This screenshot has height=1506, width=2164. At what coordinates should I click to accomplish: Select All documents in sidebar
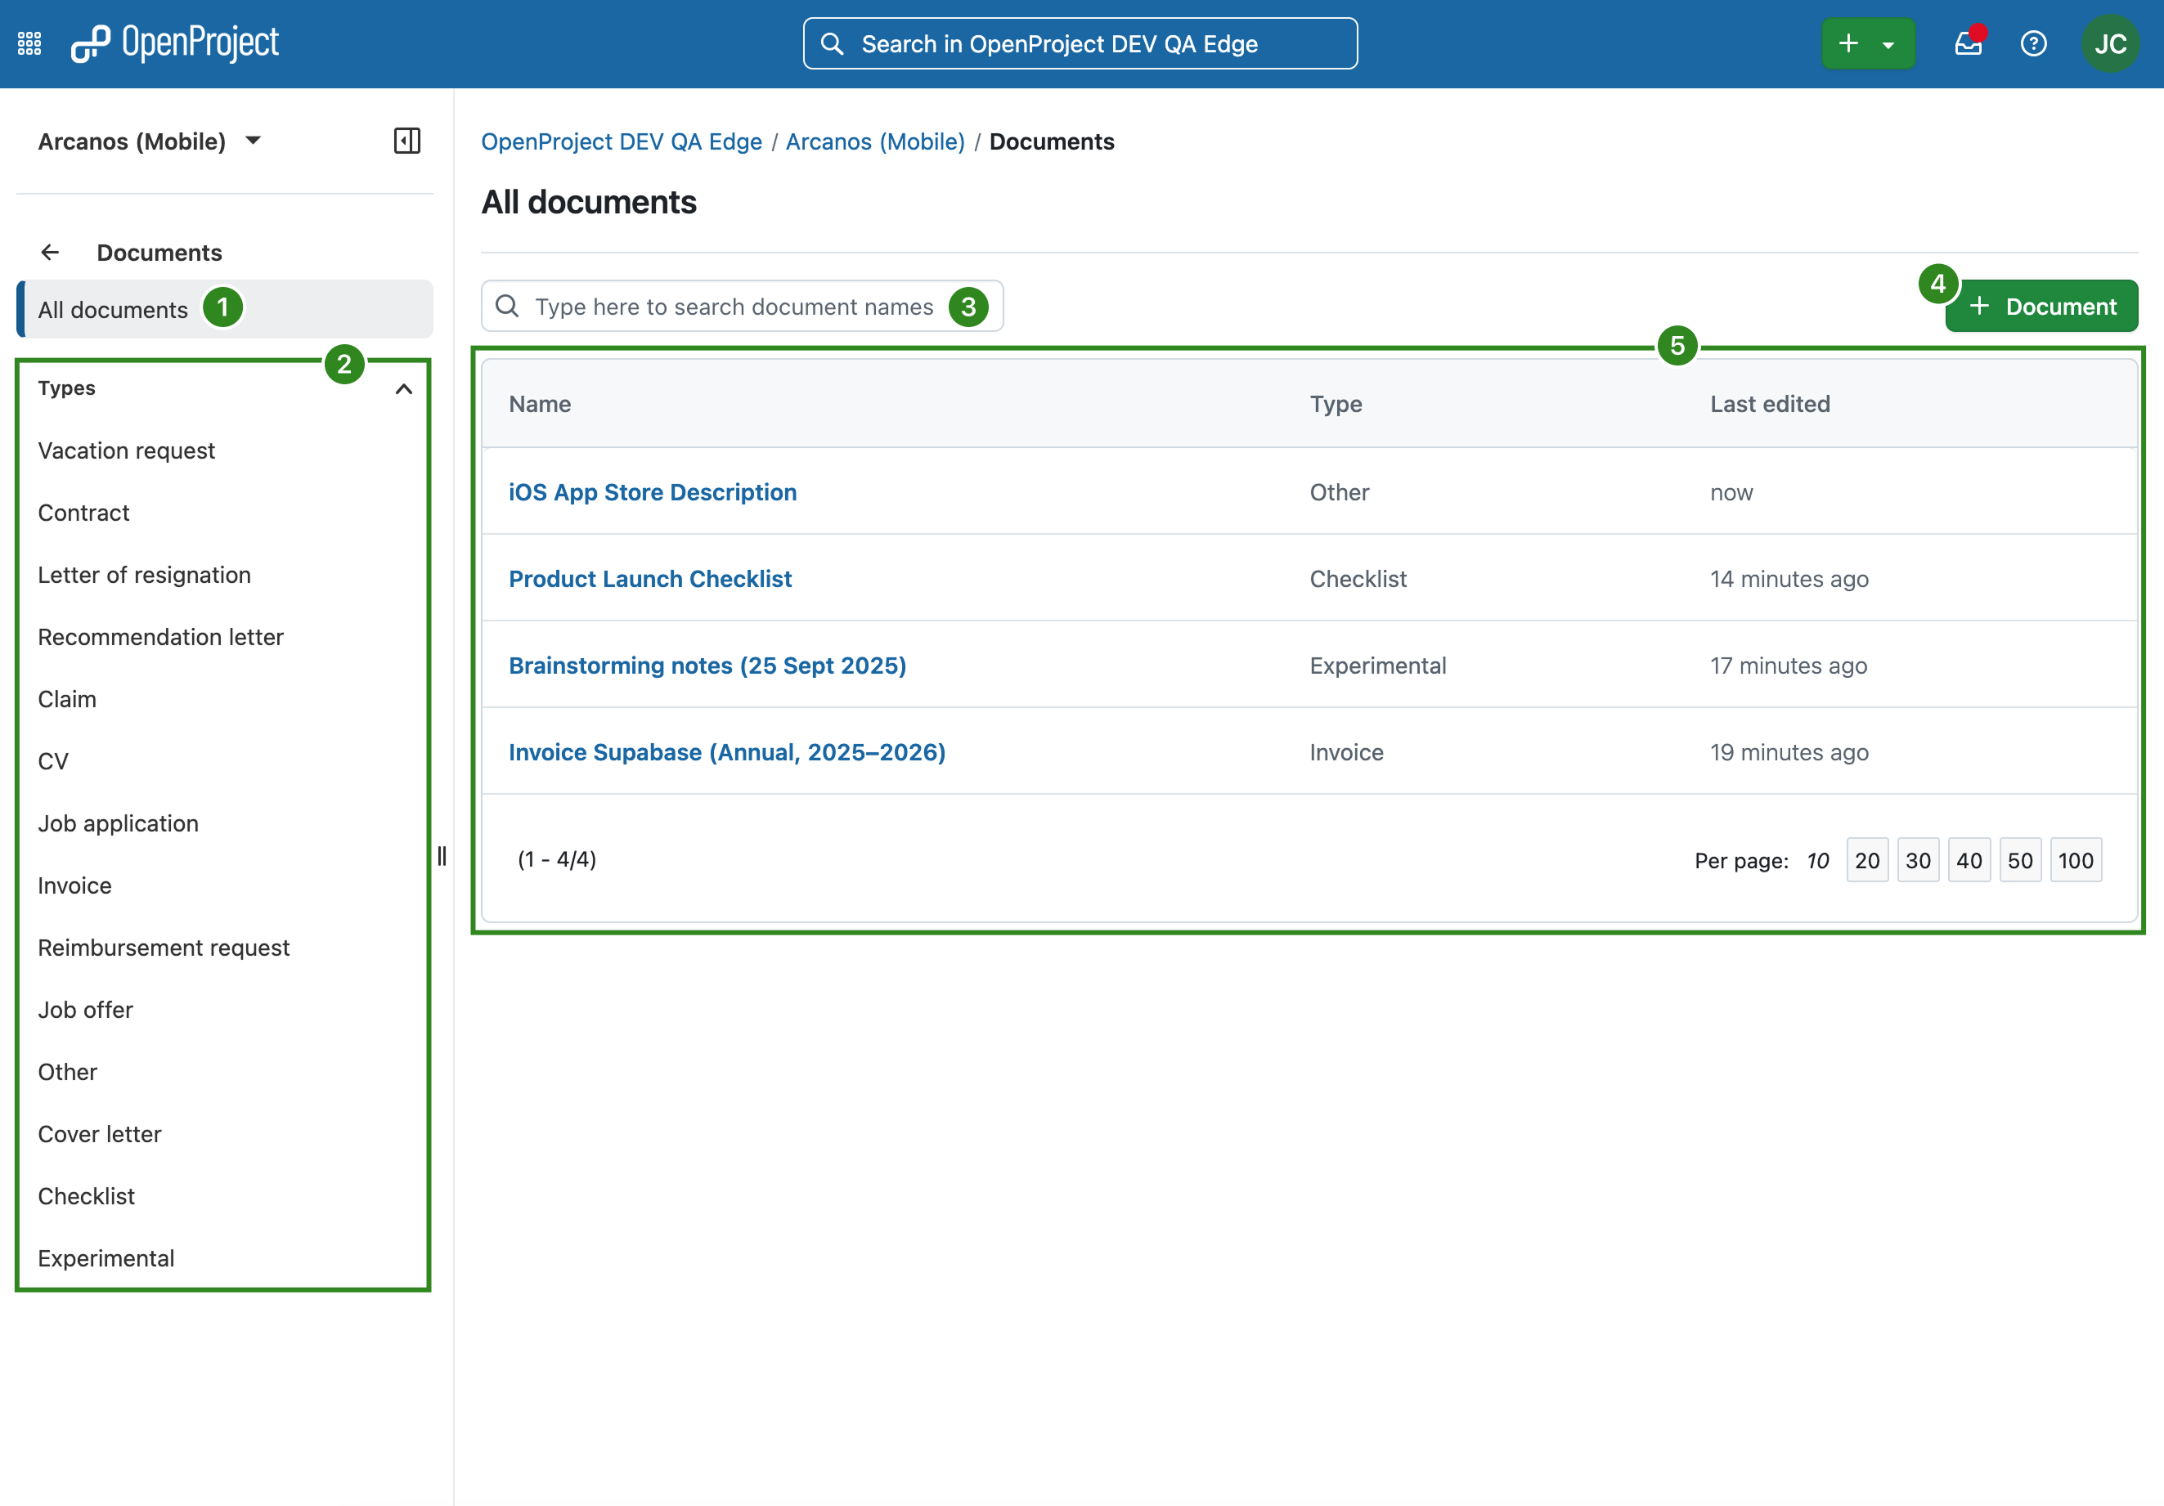(x=113, y=310)
